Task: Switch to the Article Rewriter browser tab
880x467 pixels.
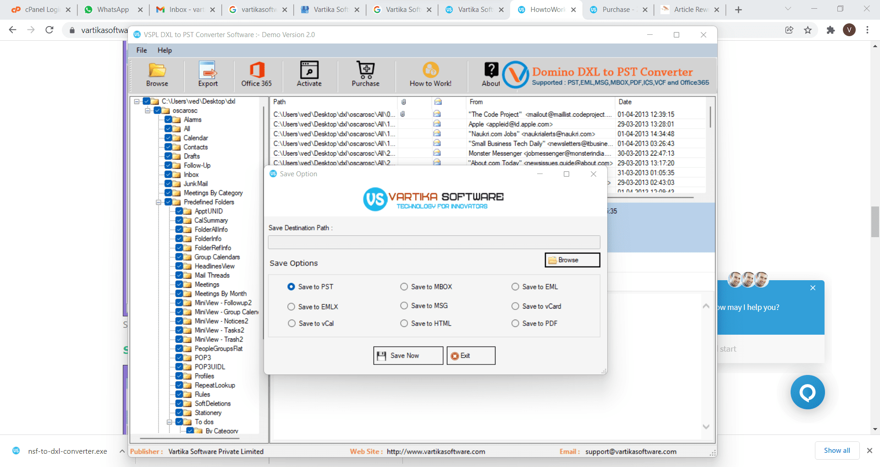Action: (690, 10)
